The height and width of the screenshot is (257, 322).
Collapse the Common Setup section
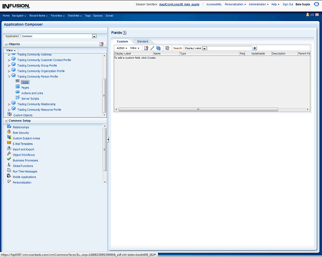(x=6, y=121)
